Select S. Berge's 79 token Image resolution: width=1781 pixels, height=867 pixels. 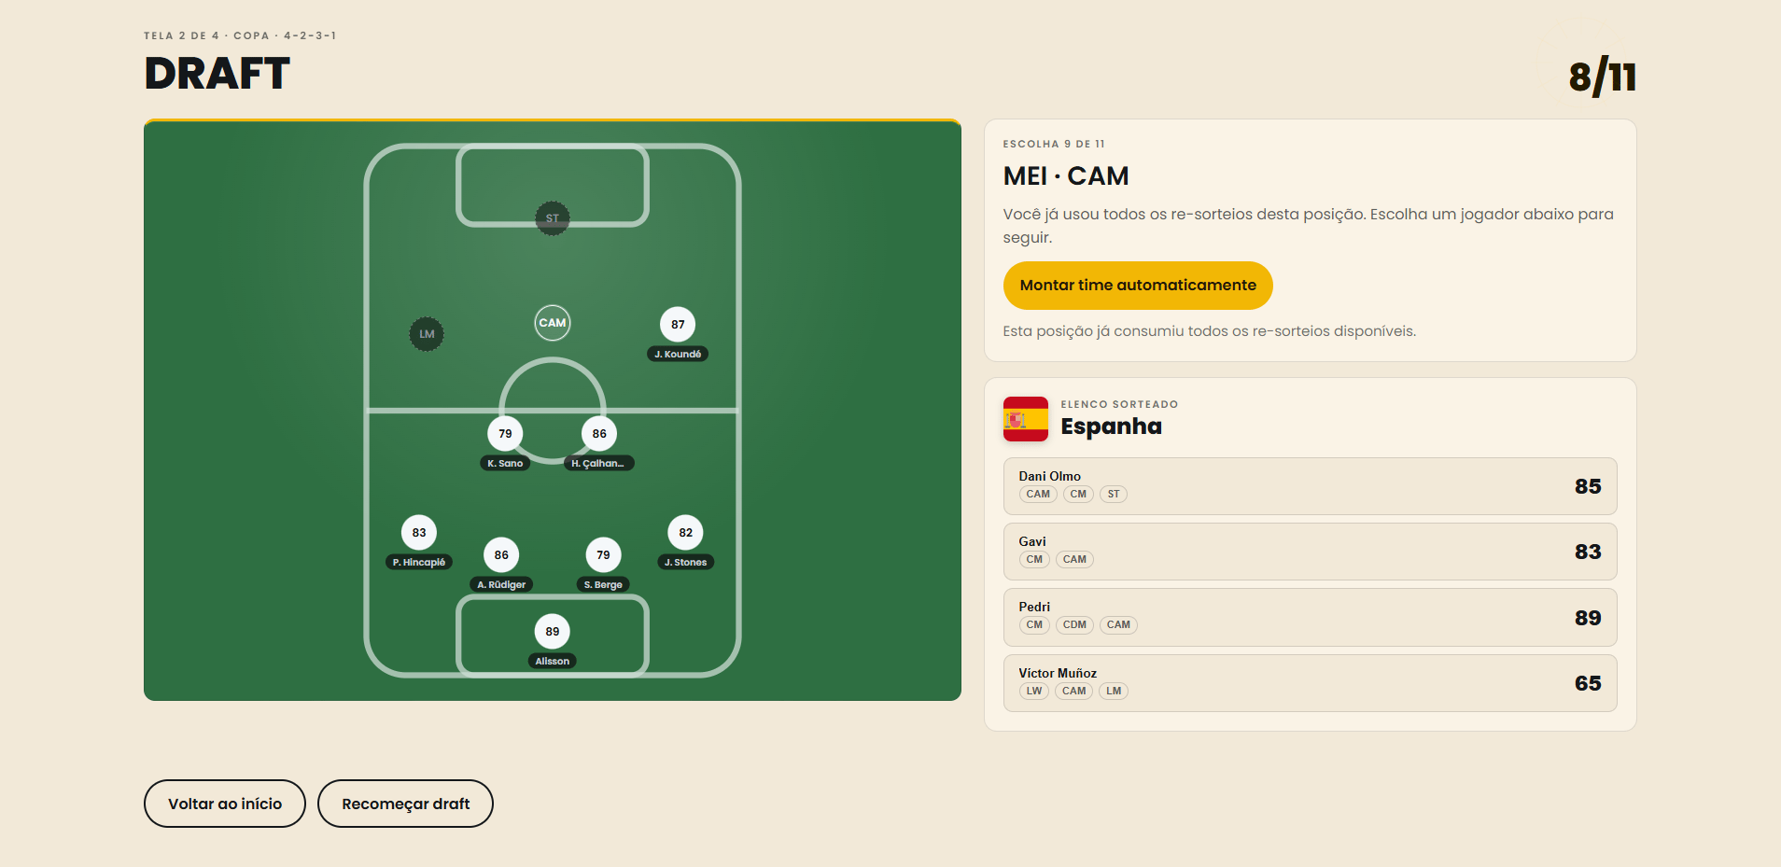(x=603, y=555)
